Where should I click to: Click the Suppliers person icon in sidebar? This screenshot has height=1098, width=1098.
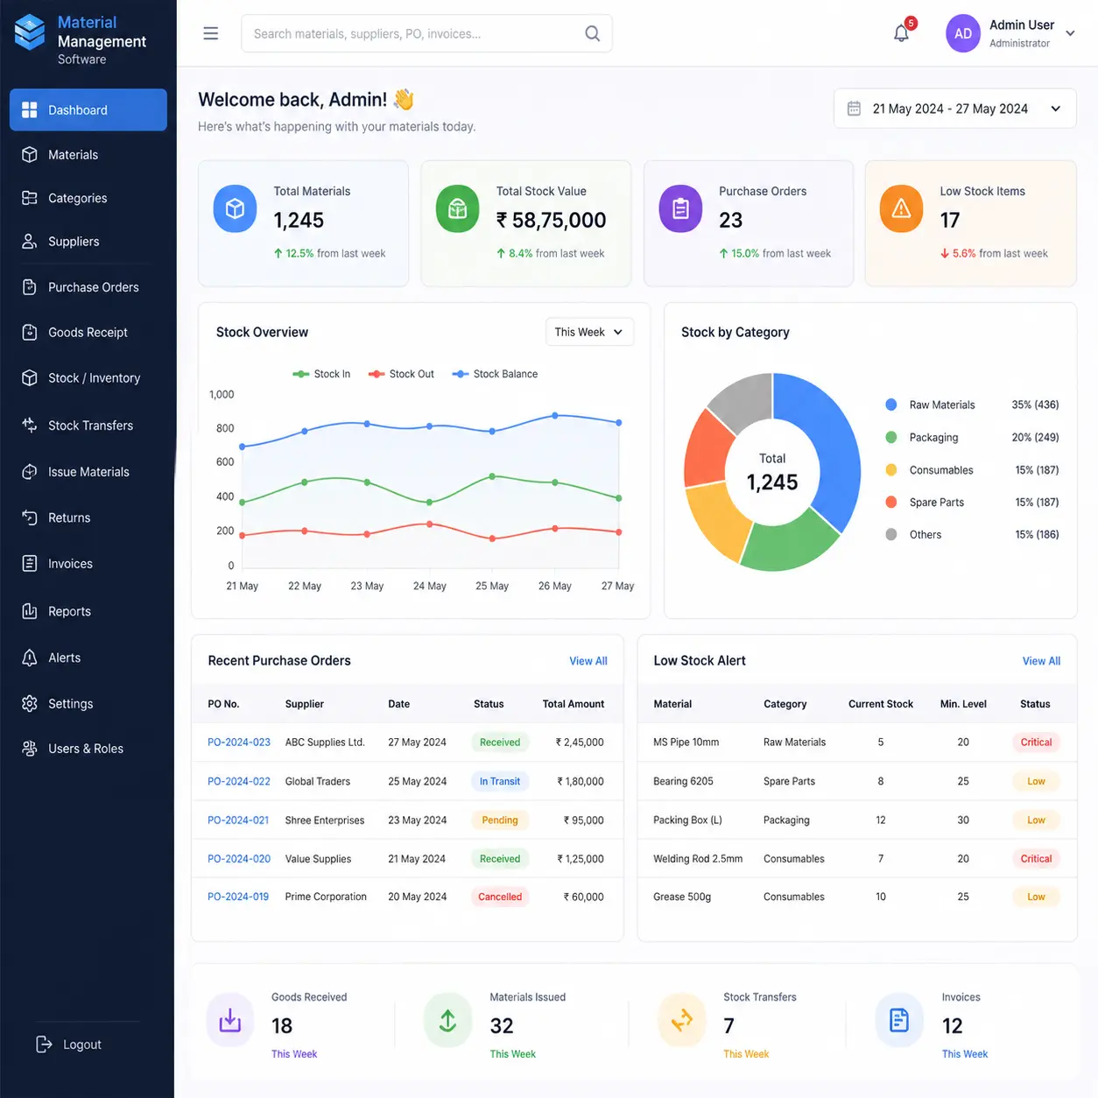pyautogui.click(x=30, y=241)
